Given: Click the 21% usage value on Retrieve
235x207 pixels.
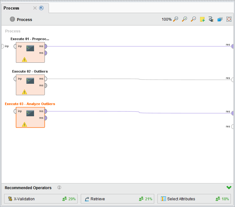Looking at the screenshot, I should [x=149, y=199].
